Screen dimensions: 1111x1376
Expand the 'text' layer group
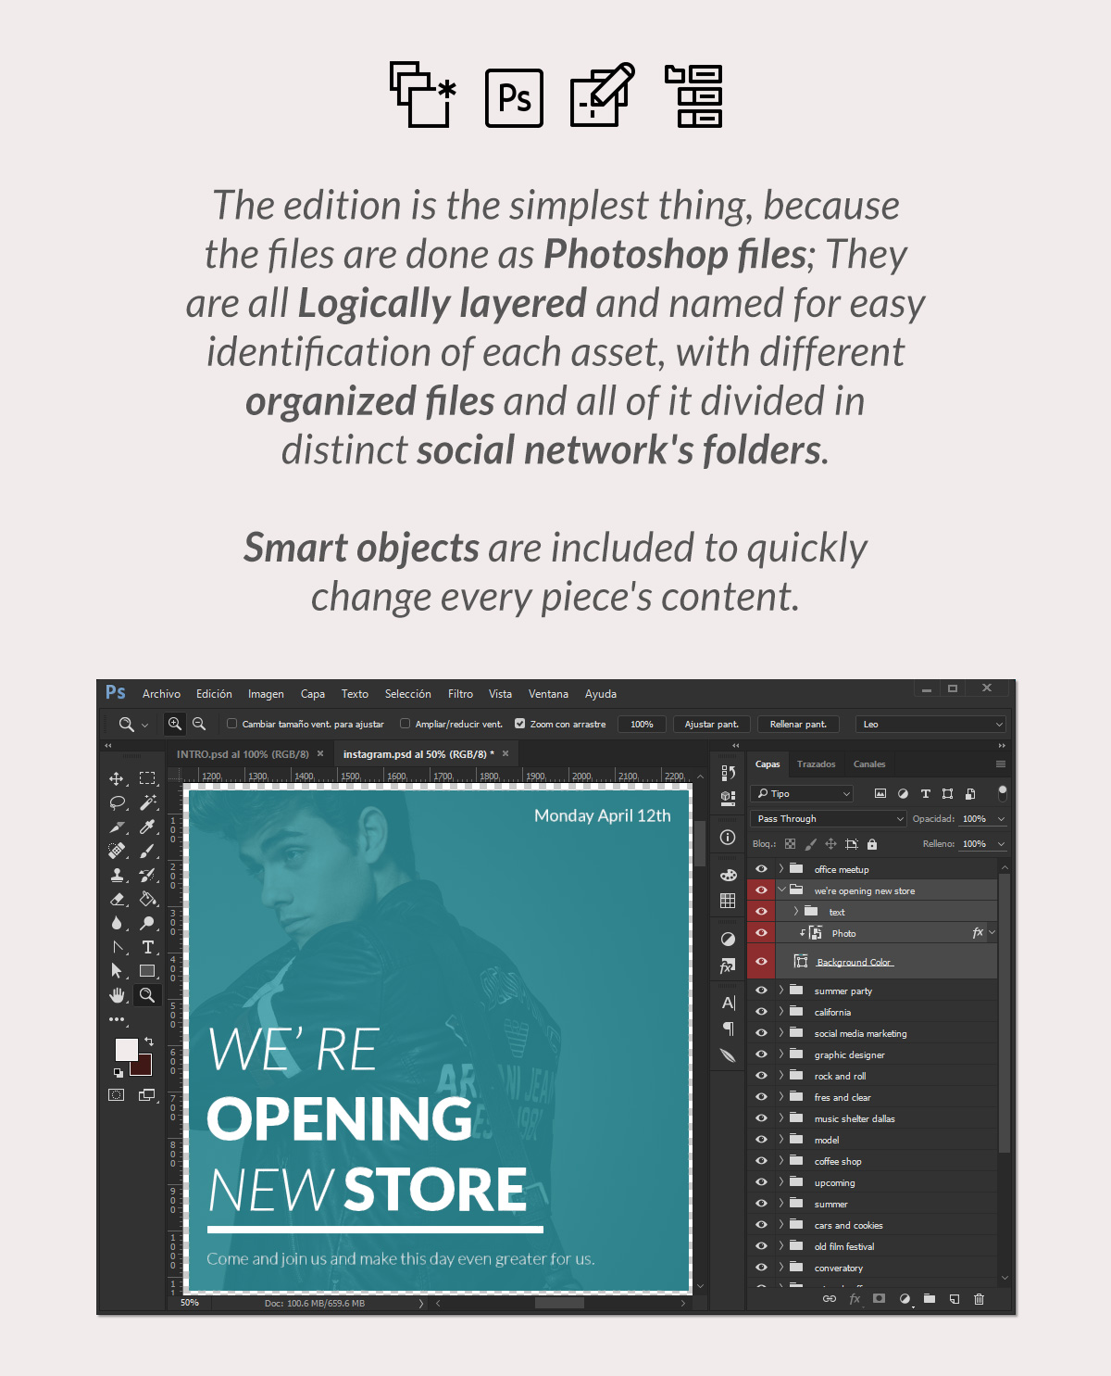(x=796, y=912)
